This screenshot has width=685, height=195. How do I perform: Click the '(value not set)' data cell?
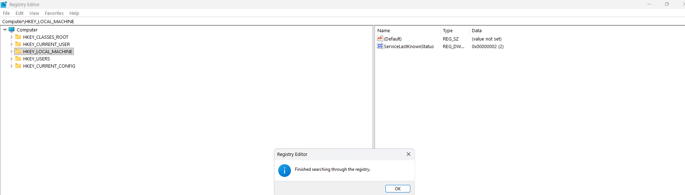coord(487,39)
